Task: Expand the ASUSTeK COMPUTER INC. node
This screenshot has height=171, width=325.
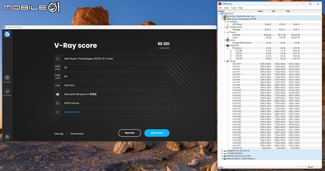Action: [222, 16]
